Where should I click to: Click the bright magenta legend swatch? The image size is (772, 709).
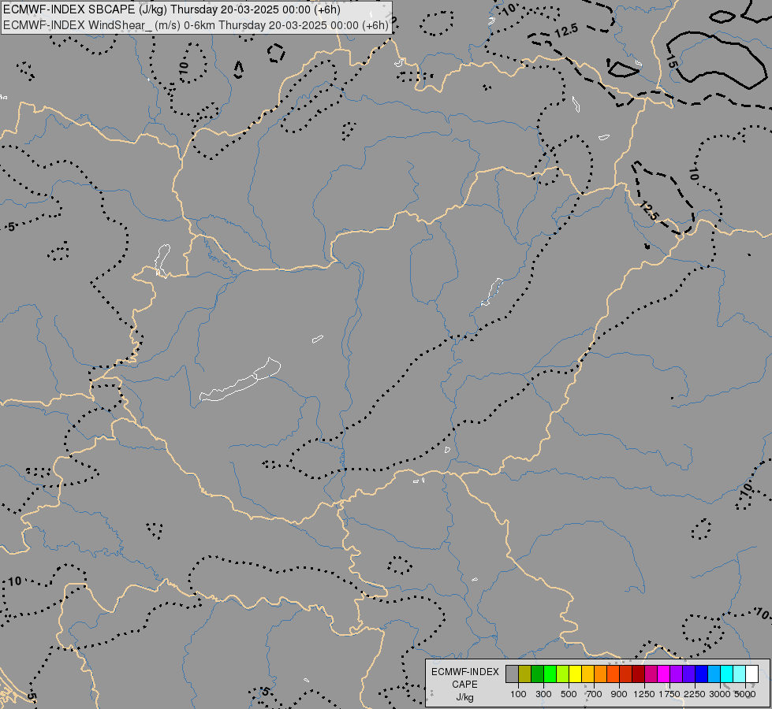coord(663,674)
